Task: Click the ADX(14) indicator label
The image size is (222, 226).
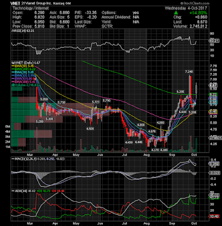Action: point(19,191)
